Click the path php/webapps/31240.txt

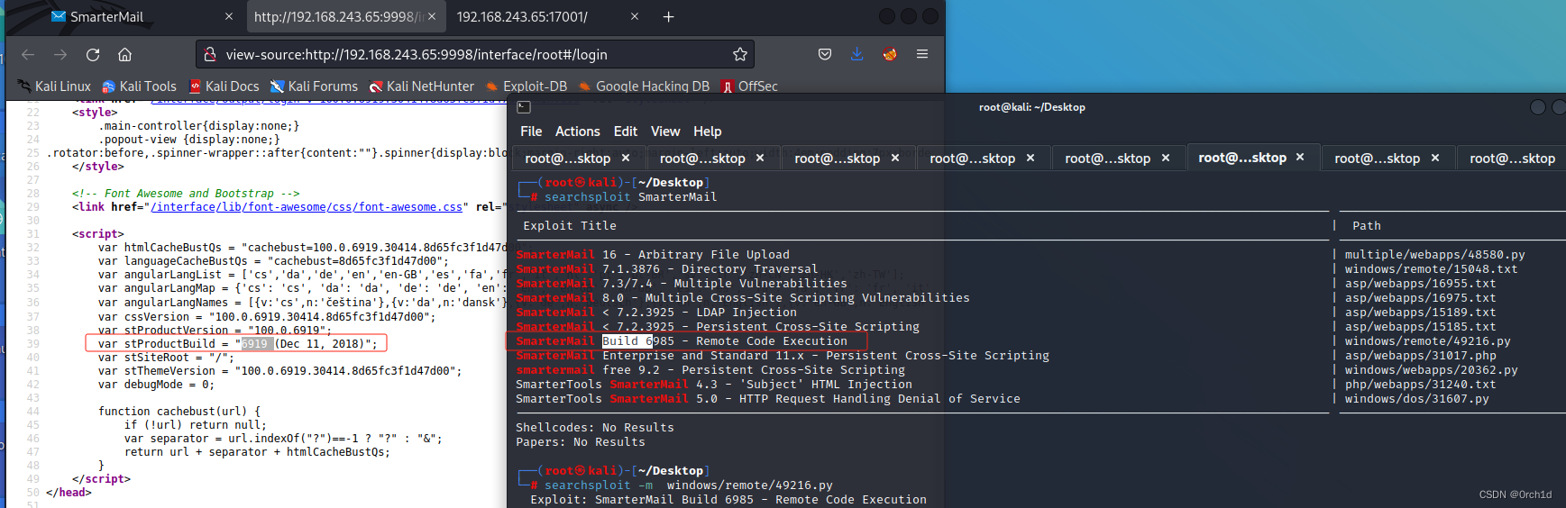pos(1421,385)
